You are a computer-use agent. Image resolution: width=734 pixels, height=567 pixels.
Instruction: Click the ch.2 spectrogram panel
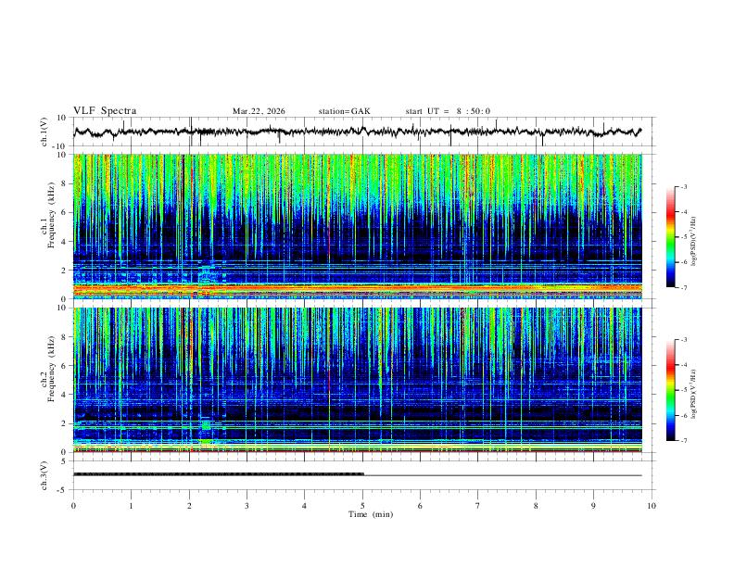[358, 380]
